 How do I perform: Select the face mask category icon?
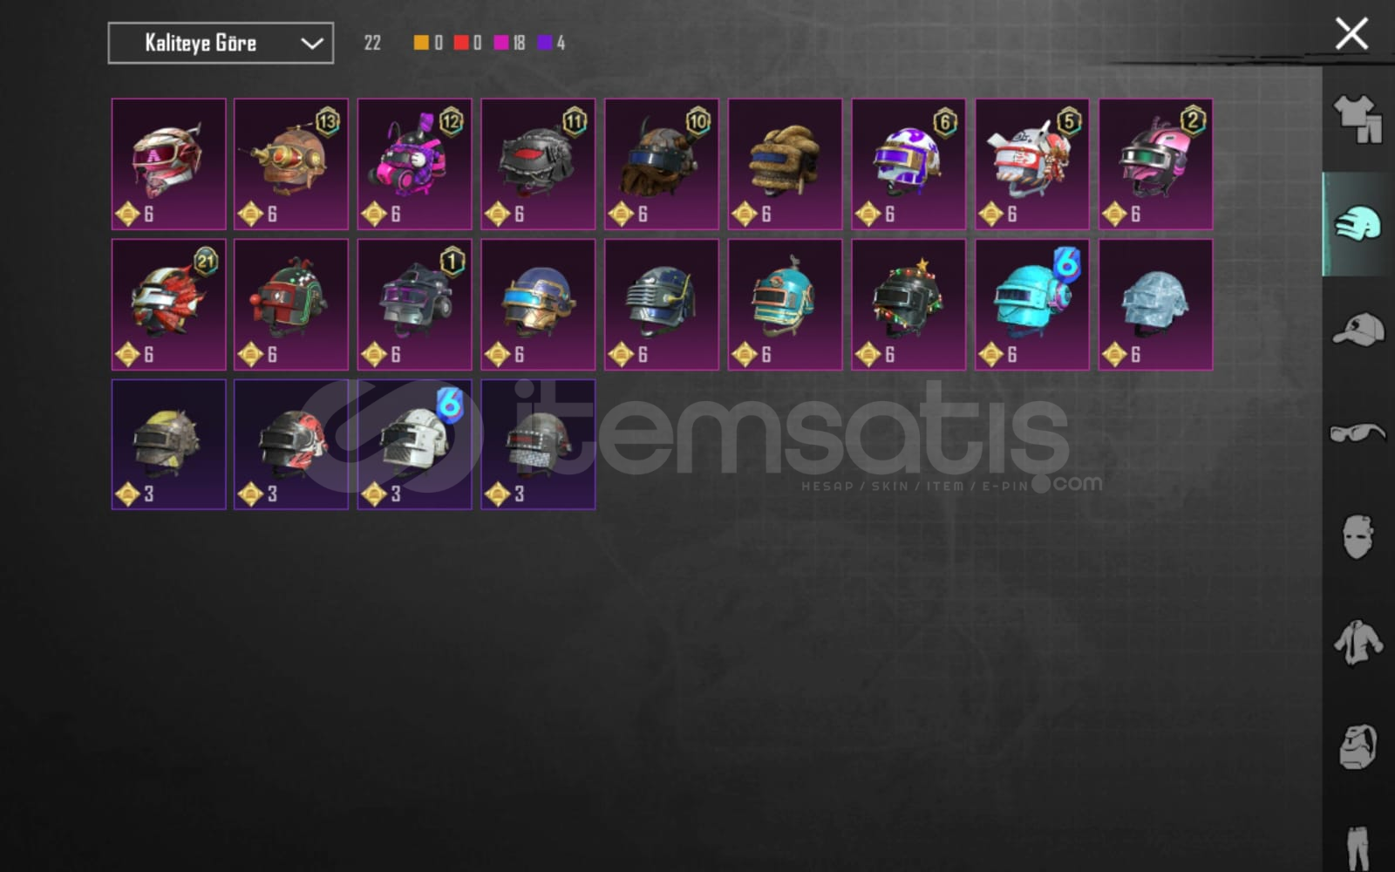coord(1358,536)
